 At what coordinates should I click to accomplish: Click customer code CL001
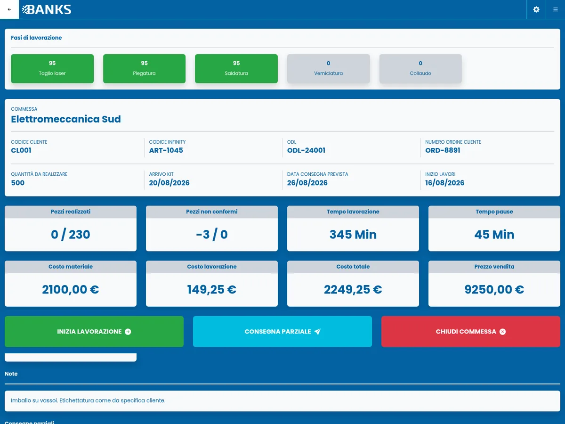click(21, 150)
